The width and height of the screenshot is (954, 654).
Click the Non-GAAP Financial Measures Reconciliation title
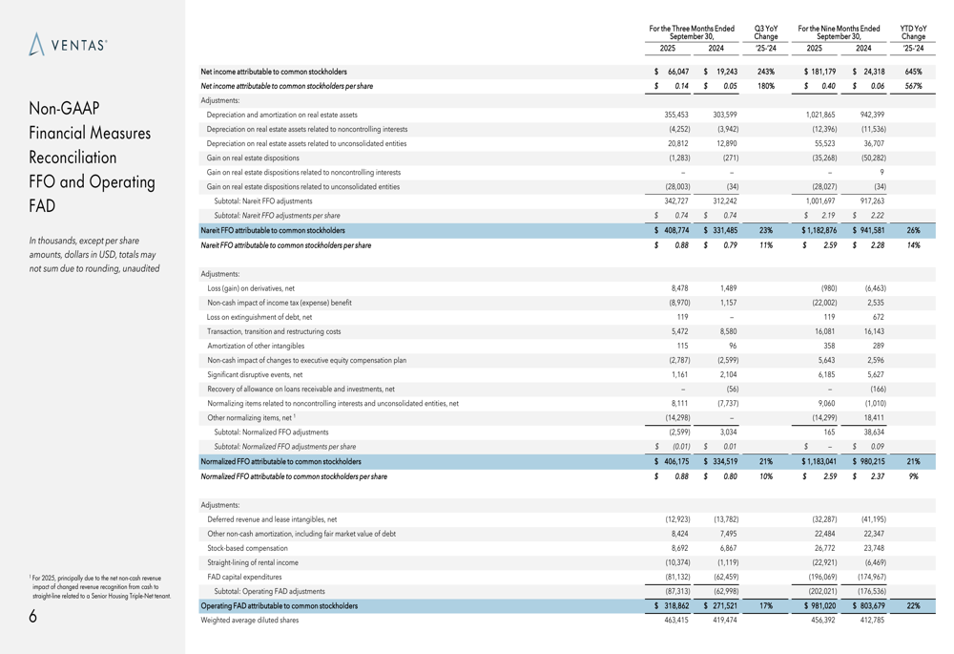click(92, 157)
